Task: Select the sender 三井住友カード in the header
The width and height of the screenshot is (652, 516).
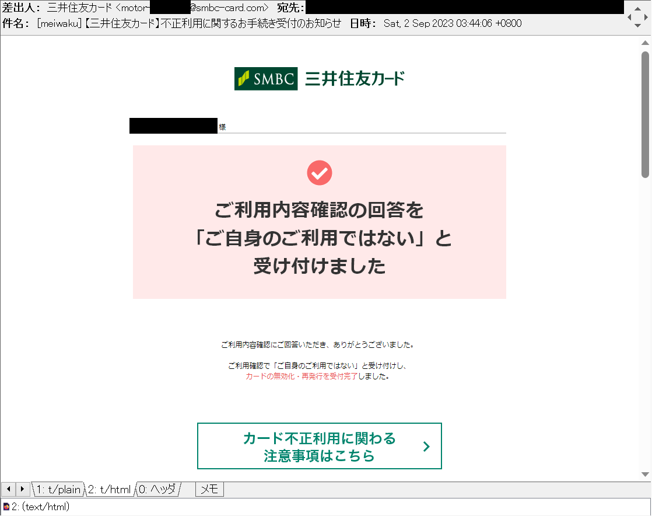Action: [79, 8]
